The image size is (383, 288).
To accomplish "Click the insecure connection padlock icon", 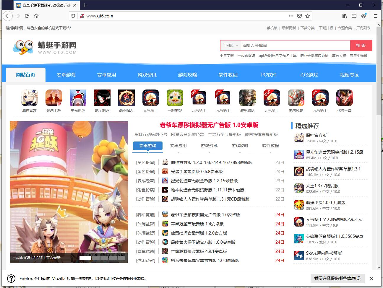I will (x=82, y=16).
